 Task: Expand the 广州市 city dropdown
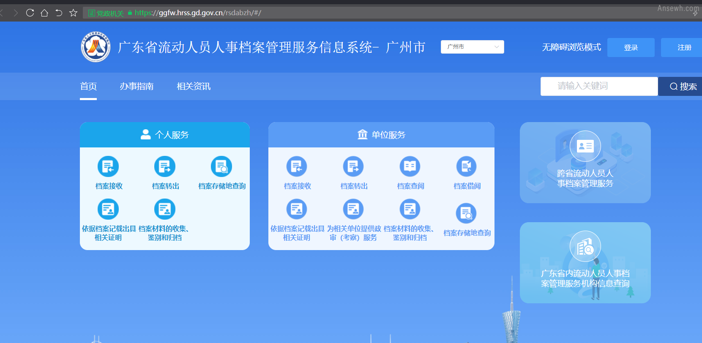click(473, 47)
